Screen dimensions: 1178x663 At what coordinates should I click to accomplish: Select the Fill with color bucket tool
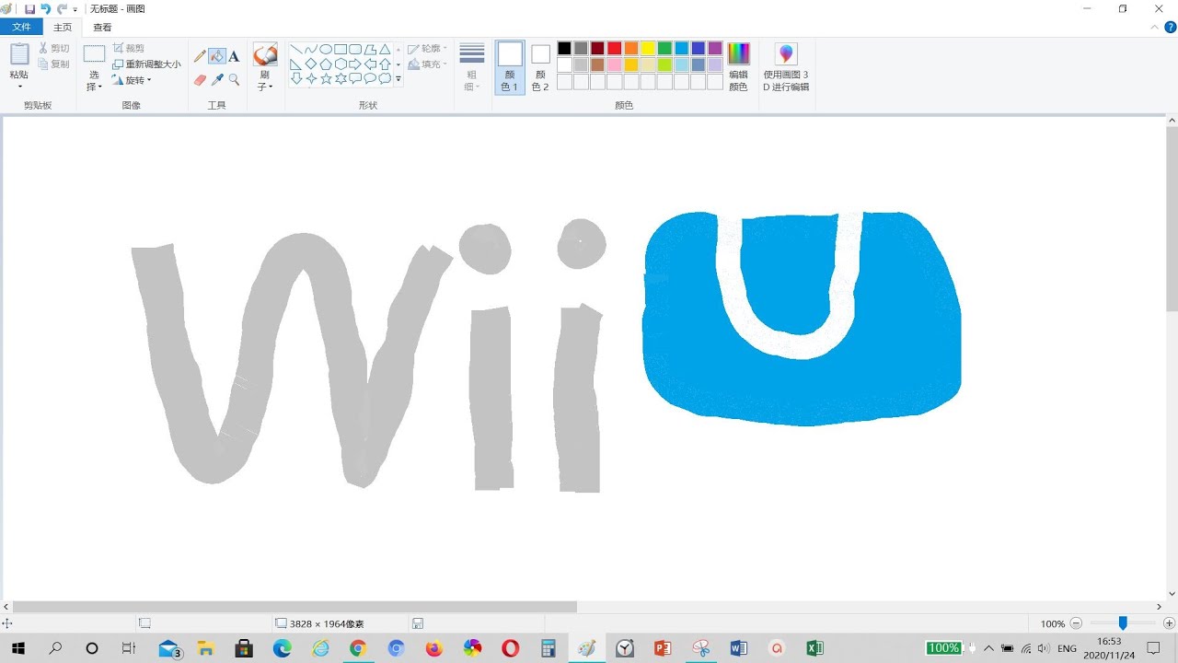(217, 56)
